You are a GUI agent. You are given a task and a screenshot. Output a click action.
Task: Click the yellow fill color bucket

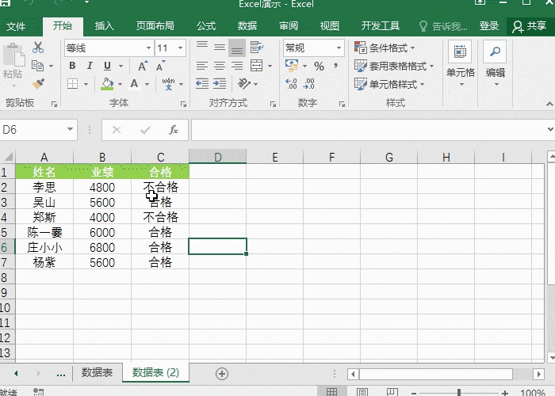tap(108, 83)
